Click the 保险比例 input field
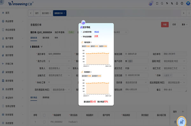The width and height of the screenshot is (191, 126). tap(136, 90)
